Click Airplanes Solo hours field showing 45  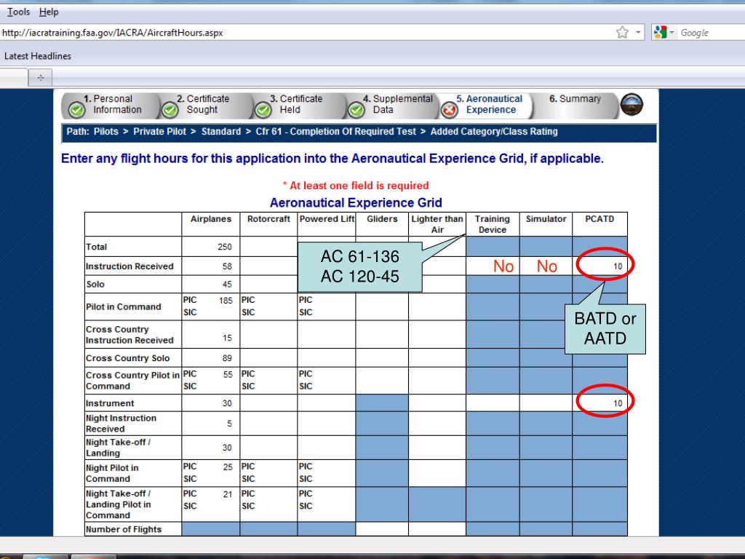[x=211, y=285]
